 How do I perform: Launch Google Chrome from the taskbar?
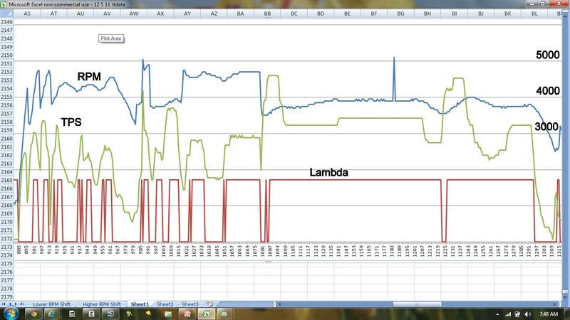33,313
